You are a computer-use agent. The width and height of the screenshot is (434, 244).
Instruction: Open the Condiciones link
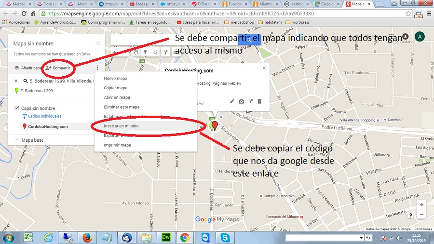[x=423, y=229]
